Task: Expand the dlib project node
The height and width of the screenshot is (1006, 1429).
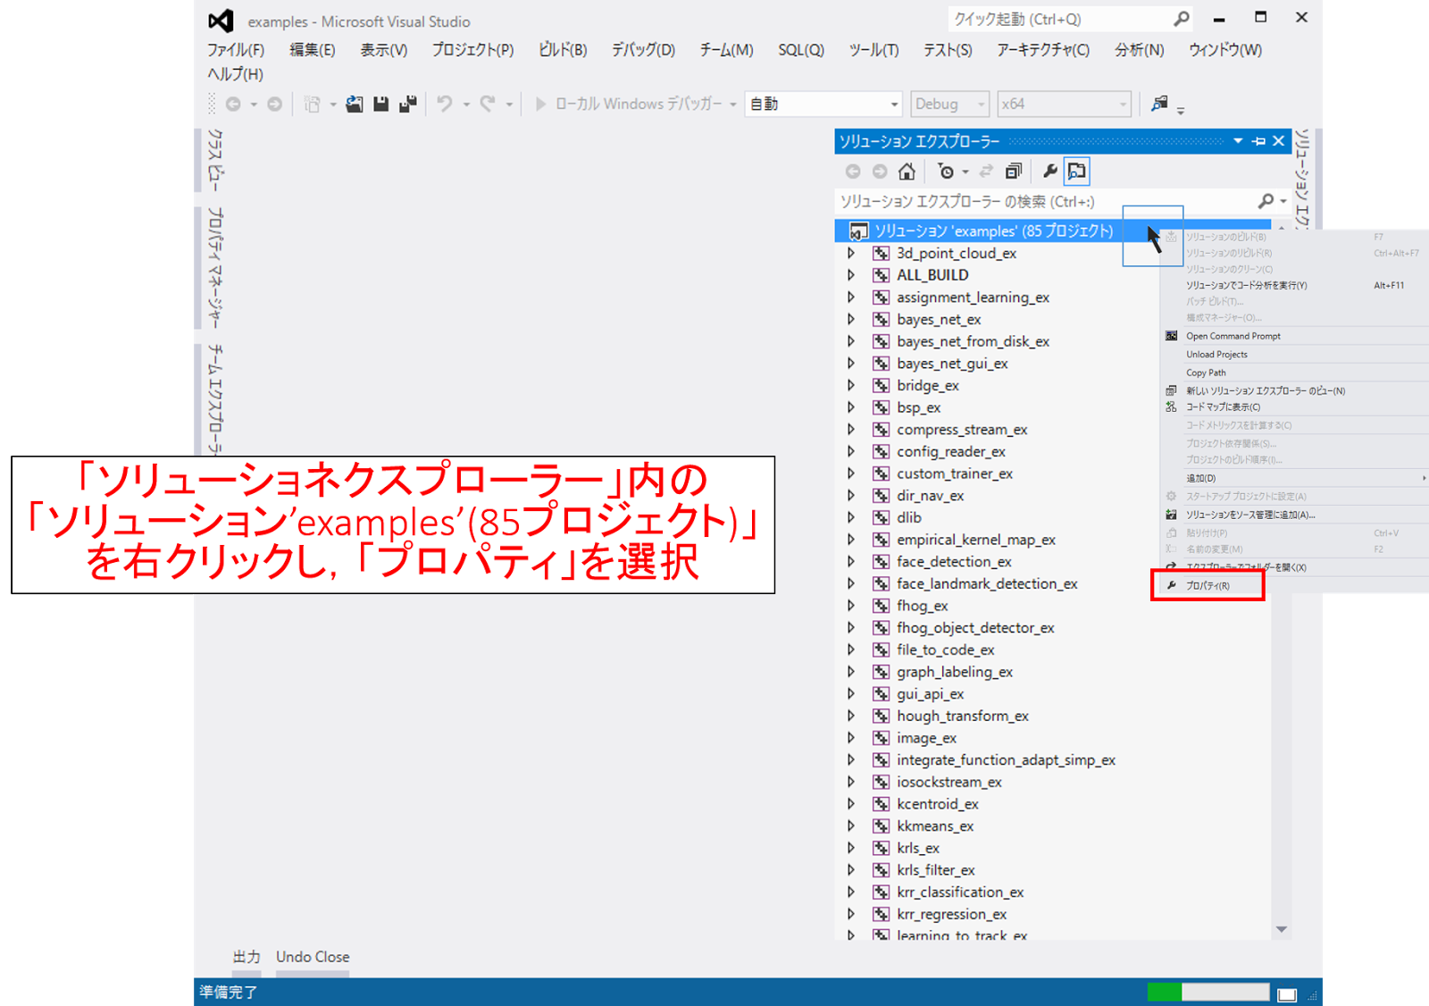Action: 851,517
